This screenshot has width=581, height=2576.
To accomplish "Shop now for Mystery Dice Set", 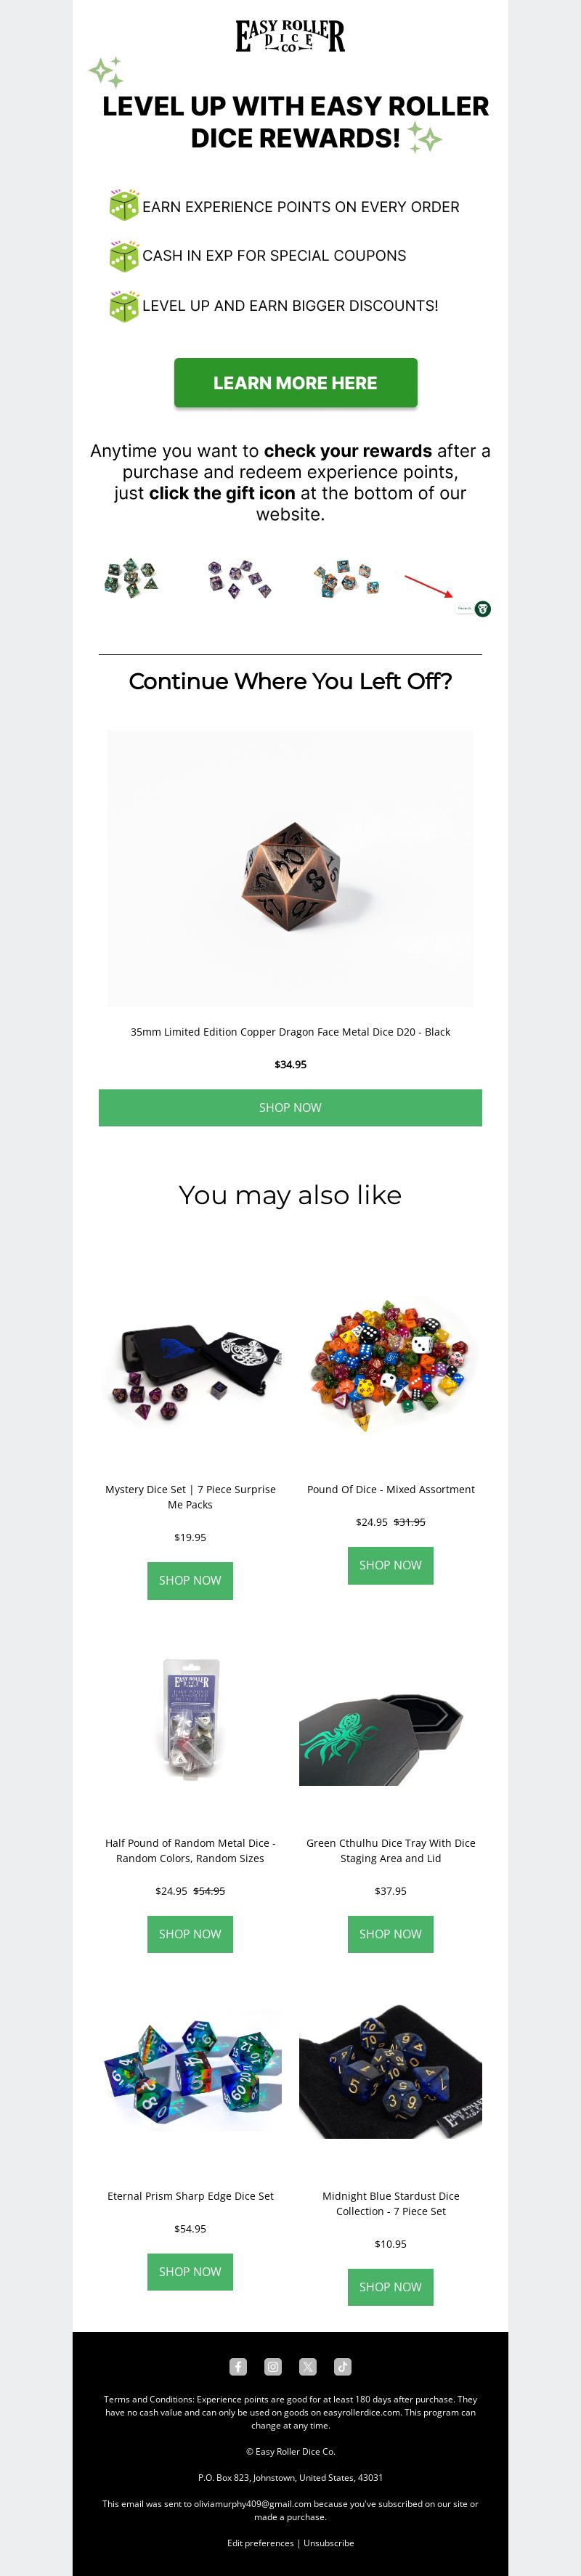I will pyautogui.click(x=190, y=1580).
